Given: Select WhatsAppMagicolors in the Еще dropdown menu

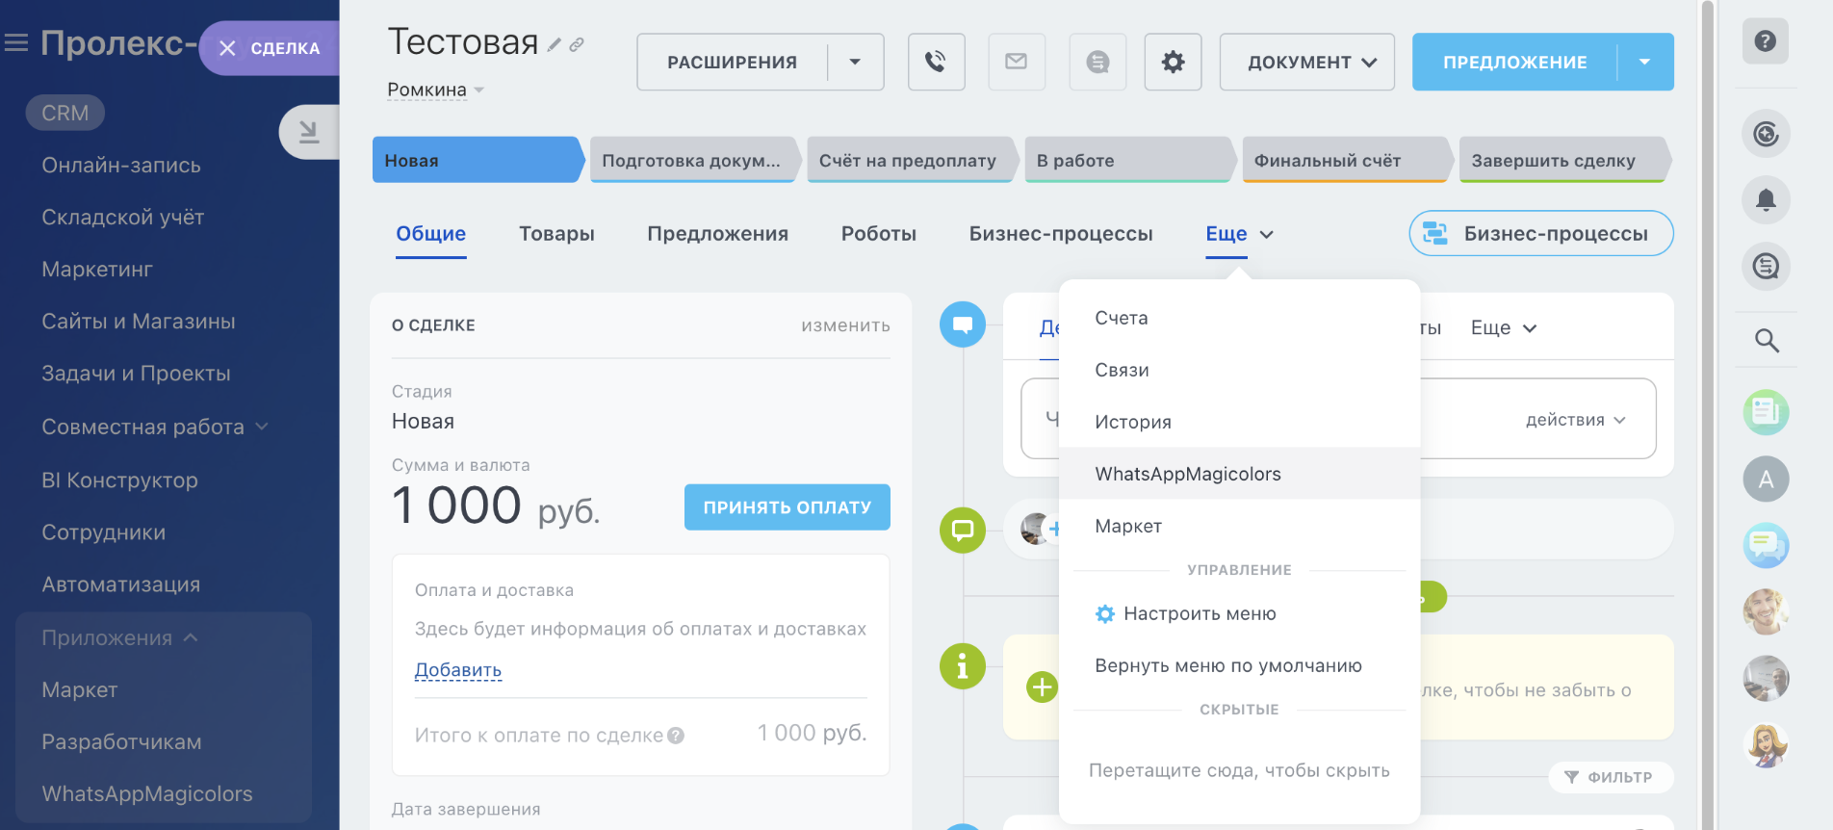Looking at the screenshot, I should click(x=1239, y=474).
